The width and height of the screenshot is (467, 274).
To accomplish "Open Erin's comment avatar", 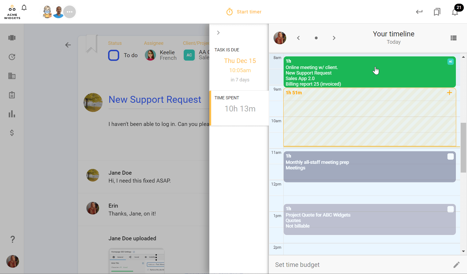I will point(93,208).
